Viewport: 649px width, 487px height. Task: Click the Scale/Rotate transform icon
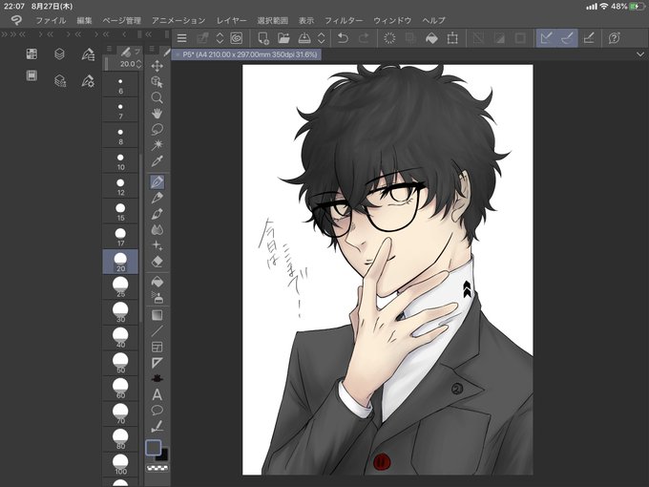click(452, 38)
